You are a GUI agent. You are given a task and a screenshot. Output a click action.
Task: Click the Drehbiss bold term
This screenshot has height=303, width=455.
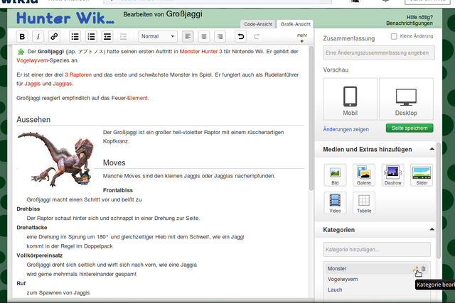pyautogui.click(x=28, y=209)
